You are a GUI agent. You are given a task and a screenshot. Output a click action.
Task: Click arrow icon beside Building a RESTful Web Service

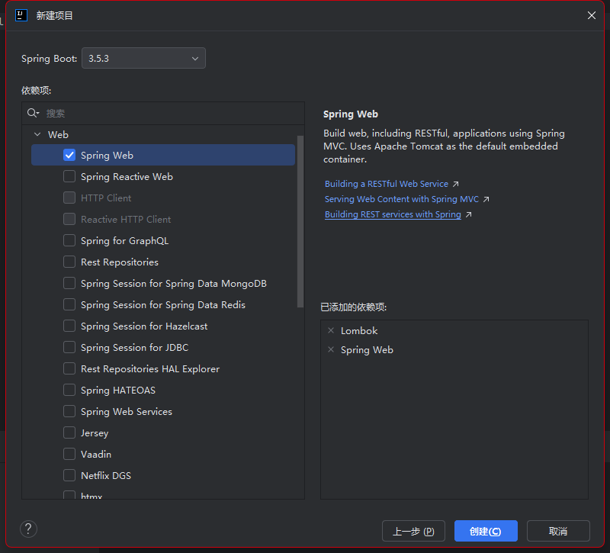[x=455, y=184]
